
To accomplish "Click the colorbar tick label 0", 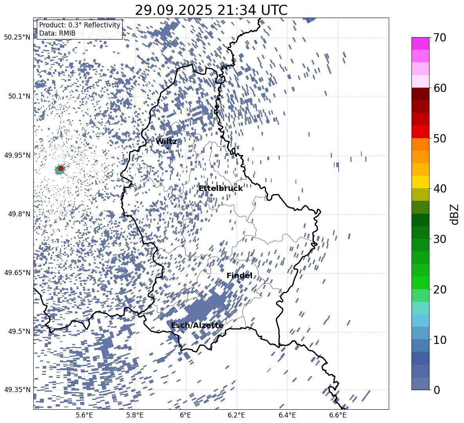I will coord(437,390).
